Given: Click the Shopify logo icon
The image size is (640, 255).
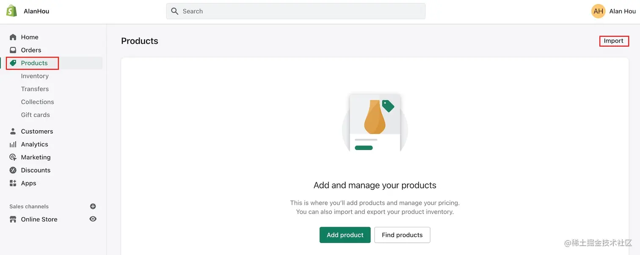Looking at the screenshot, I should tap(11, 11).
